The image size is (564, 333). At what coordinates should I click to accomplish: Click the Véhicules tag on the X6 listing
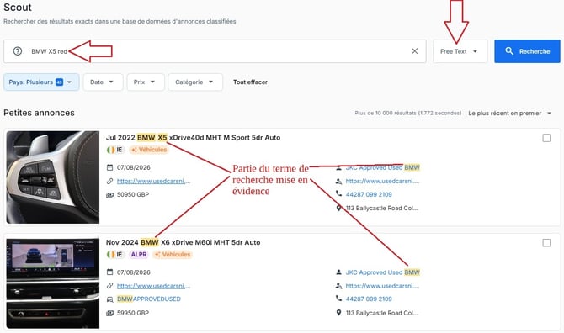coord(173,254)
